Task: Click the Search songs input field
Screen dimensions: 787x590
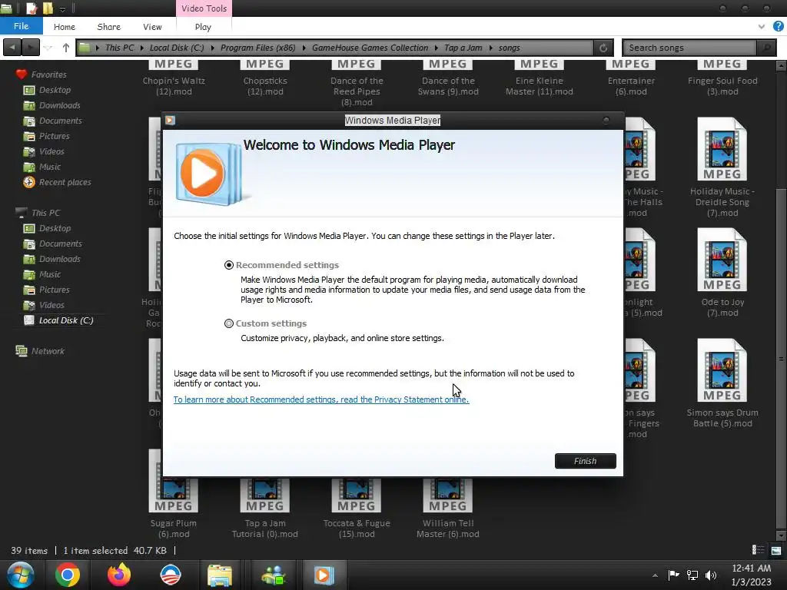Action: [x=689, y=48]
